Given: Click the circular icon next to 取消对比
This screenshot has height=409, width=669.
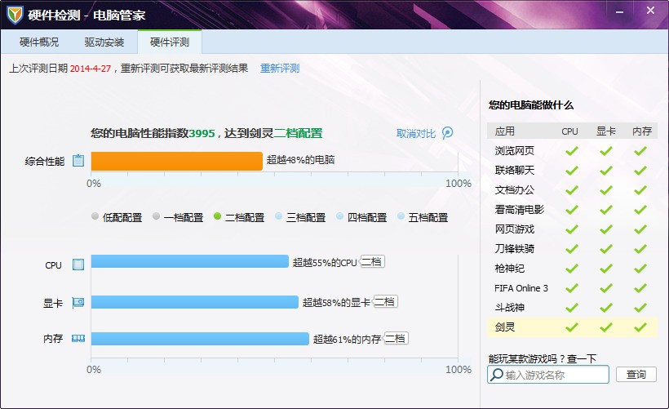Looking at the screenshot, I should (x=447, y=133).
